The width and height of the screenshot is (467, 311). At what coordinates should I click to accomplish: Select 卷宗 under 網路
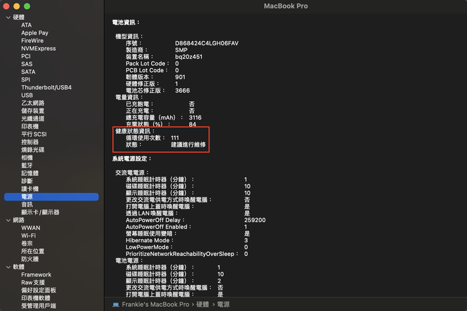click(27, 243)
